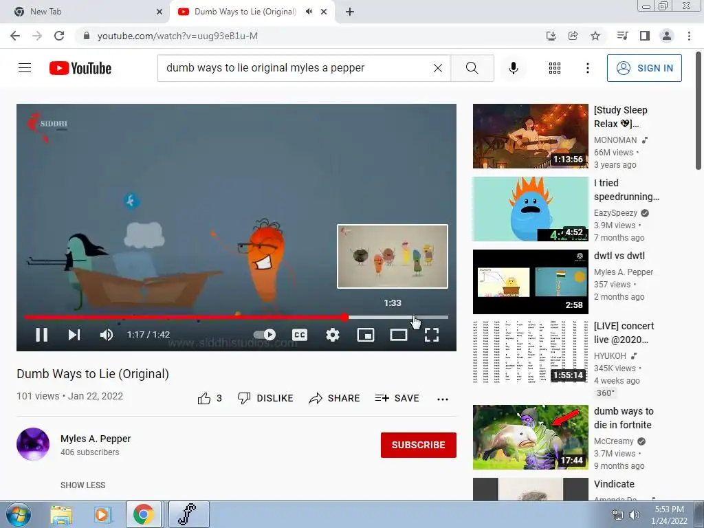Go to YouTube home via logo

pyautogui.click(x=80, y=68)
